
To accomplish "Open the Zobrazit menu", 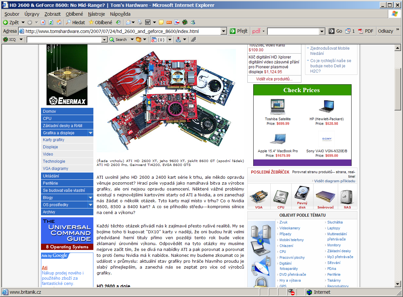I will [52, 14].
